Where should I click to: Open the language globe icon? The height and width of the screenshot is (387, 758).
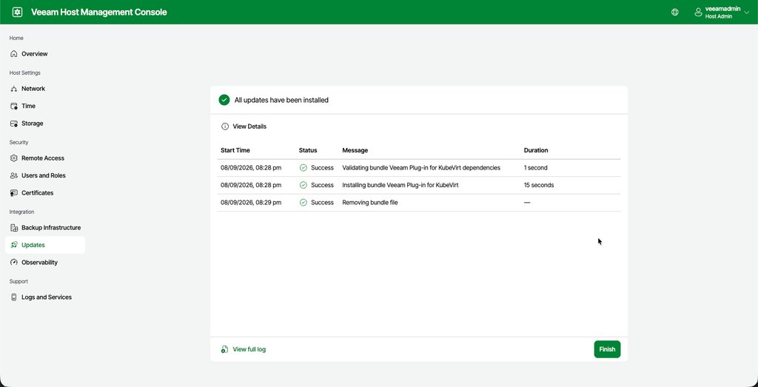[675, 12]
